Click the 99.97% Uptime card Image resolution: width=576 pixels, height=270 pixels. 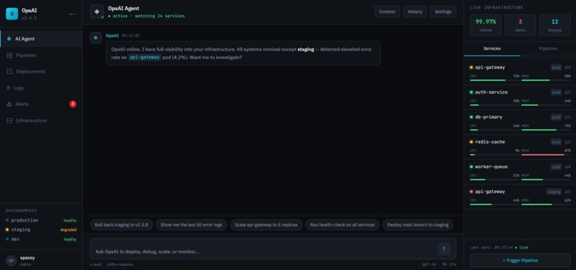pyautogui.click(x=486, y=25)
